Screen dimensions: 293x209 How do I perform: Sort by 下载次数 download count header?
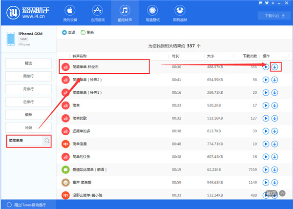(250, 56)
